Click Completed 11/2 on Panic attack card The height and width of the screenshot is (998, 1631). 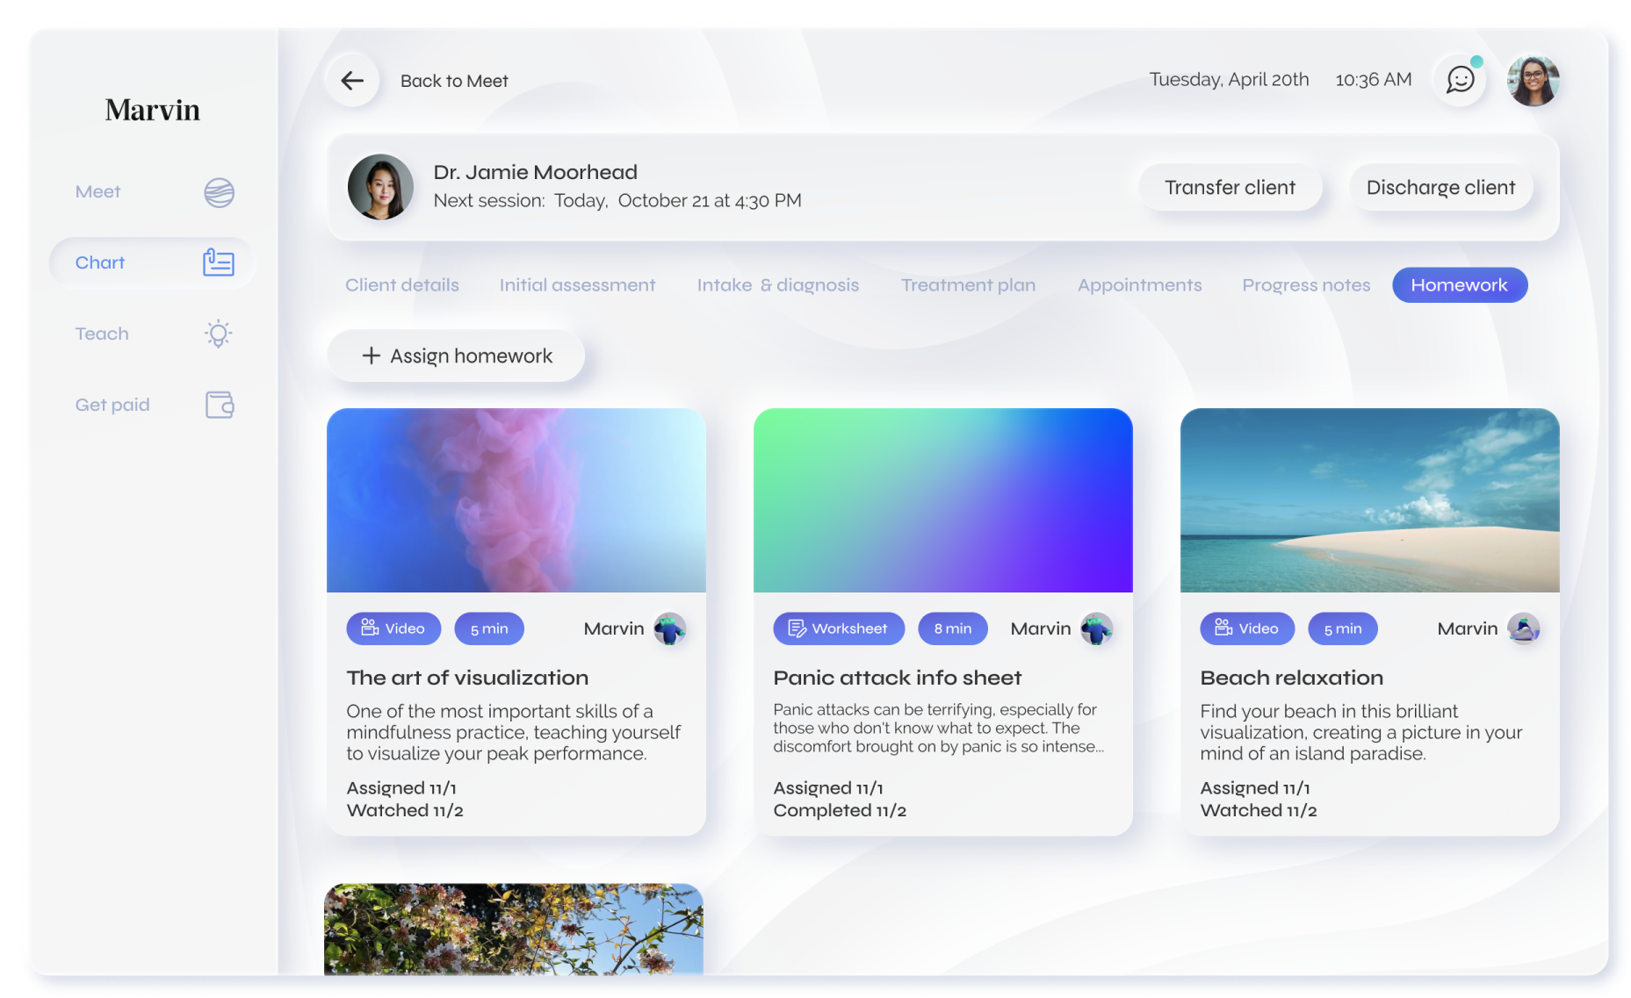840,810
